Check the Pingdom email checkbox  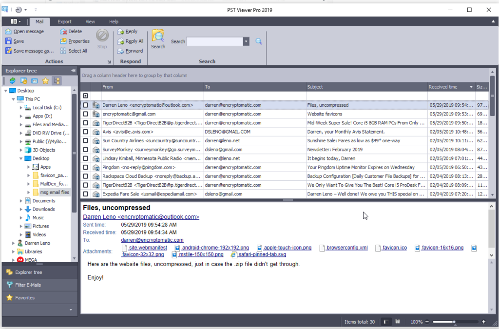[86, 167]
